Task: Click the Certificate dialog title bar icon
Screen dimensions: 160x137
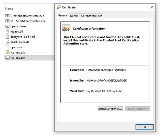Action: click(x=59, y=7)
